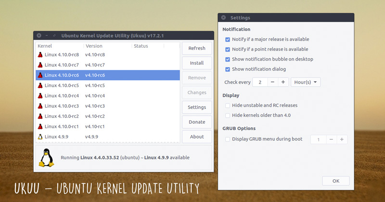Increase the GRUB menu timeout value
Viewport: 385px width, 202px height.
point(342,139)
